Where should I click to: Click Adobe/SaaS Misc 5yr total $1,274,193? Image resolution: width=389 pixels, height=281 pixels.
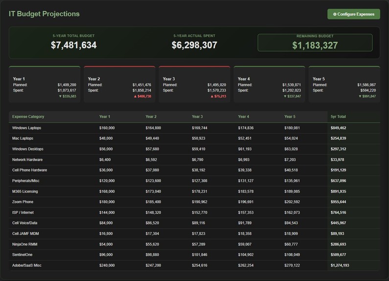click(340, 266)
